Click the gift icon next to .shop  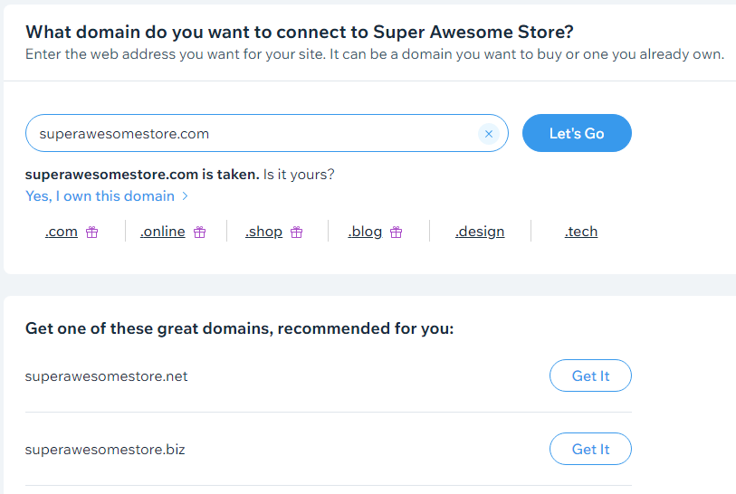[297, 232]
